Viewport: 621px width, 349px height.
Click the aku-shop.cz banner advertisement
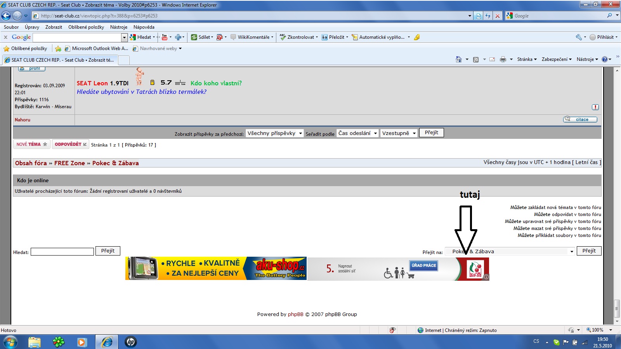[216, 268]
